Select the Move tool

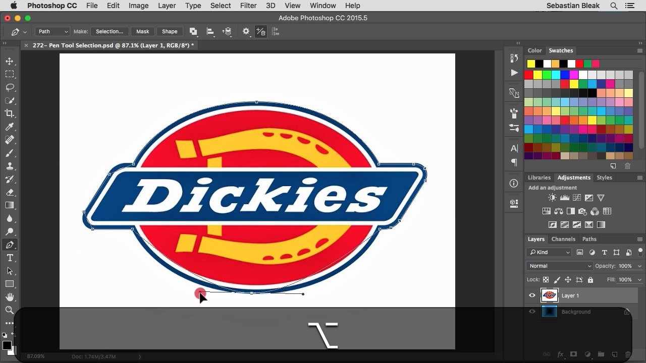[10, 61]
